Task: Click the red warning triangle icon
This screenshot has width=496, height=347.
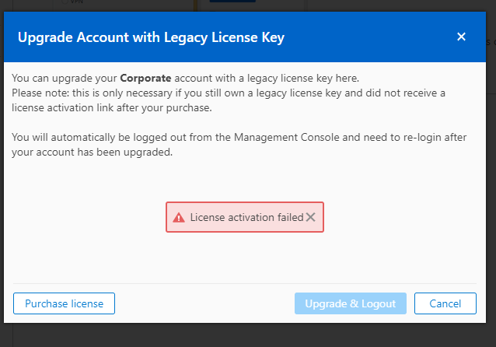Action: click(x=179, y=217)
